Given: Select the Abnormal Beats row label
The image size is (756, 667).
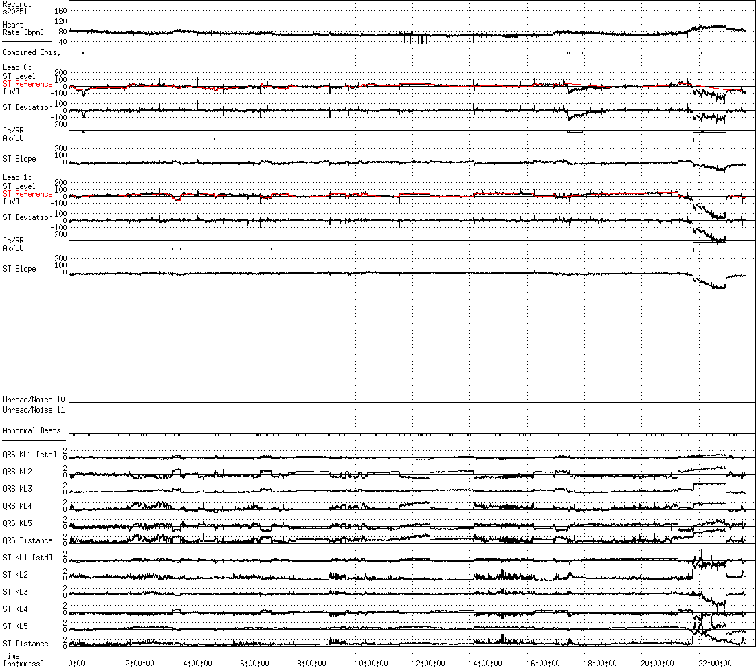Looking at the screenshot, I should 32,430.
